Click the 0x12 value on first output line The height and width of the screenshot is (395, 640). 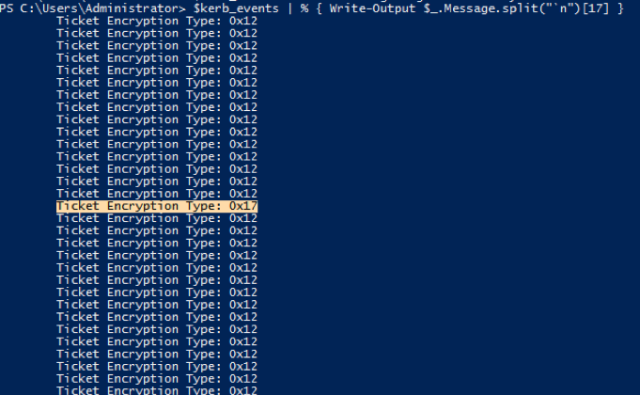click(242, 21)
